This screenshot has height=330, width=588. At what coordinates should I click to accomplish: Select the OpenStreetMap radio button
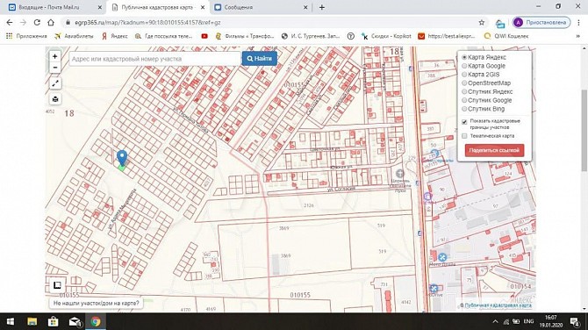click(x=464, y=82)
